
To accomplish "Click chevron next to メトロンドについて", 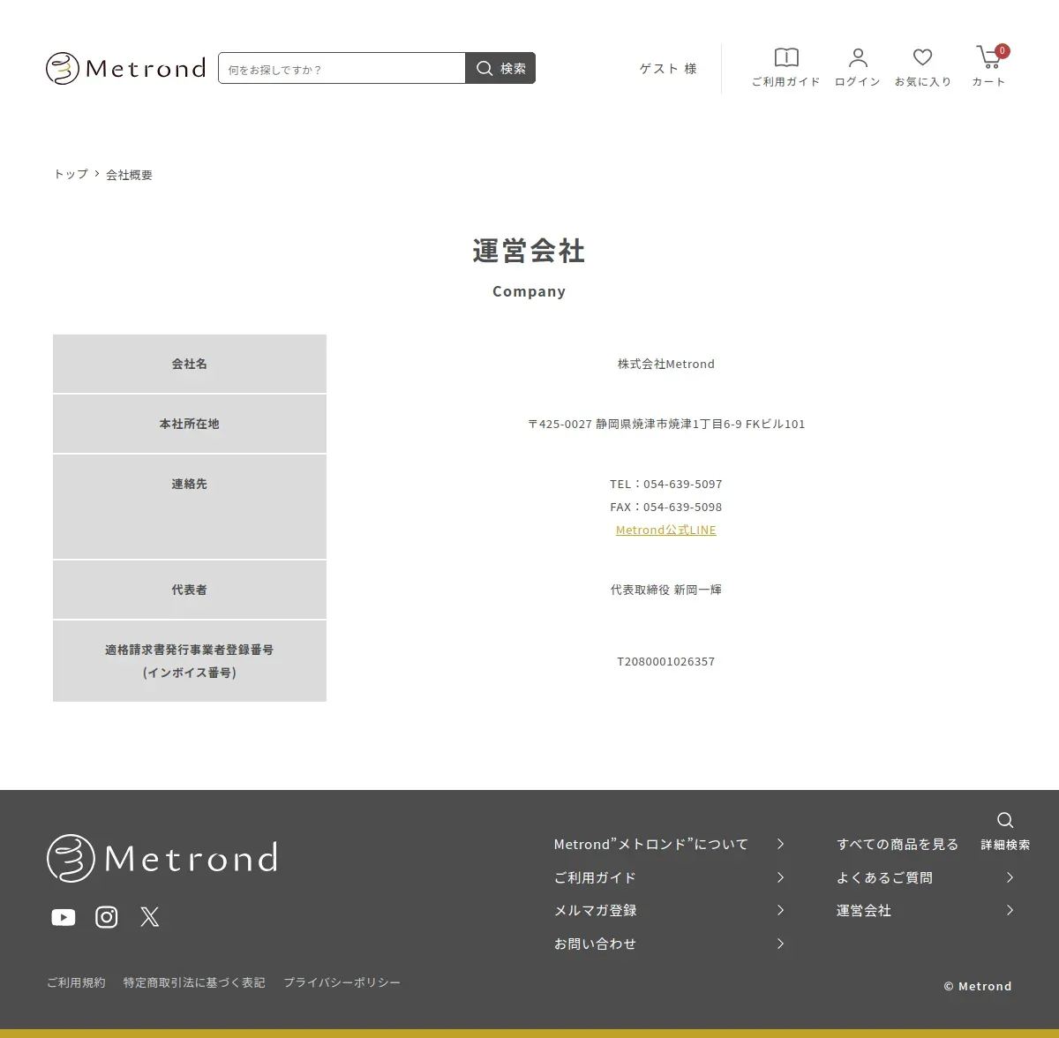I will [780, 845].
